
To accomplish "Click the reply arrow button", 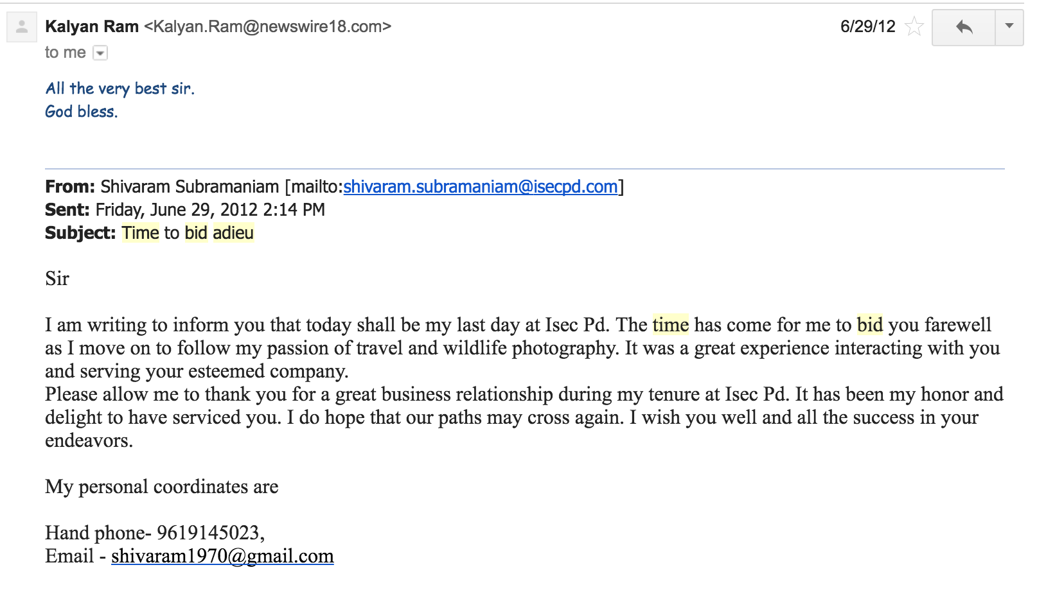I will [963, 27].
